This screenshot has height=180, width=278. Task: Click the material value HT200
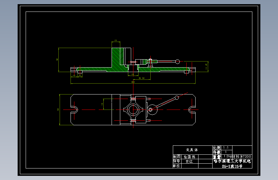[x=246, y=156]
